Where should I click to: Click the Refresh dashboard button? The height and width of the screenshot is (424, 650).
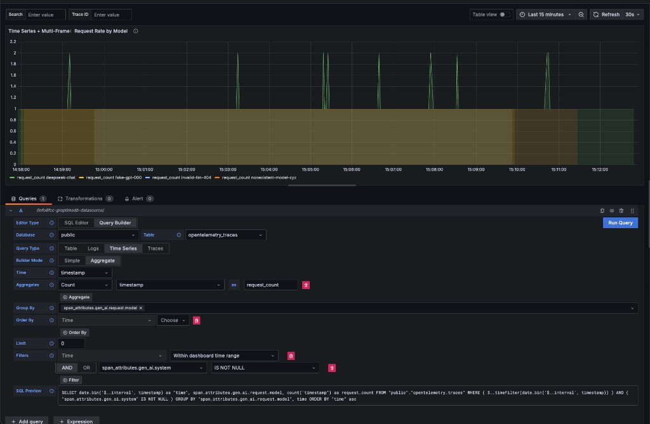coord(606,15)
